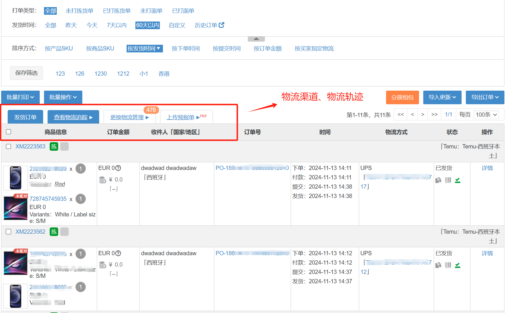Open the 每页 100条 page size dropdown
The image size is (507, 313).
pyautogui.click(x=486, y=115)
